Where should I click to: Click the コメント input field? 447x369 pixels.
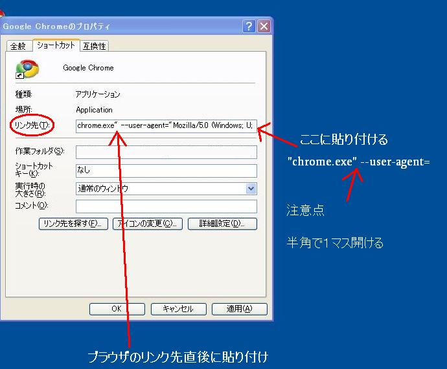[166, 206]
